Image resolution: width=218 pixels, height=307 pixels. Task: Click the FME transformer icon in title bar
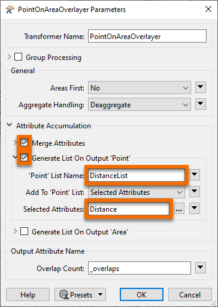pos(10,10)
